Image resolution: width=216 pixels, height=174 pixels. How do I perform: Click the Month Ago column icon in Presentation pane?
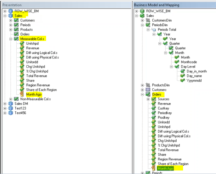point(22,94)
